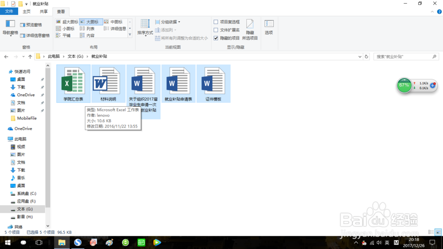Open the 排序方式 sort by menu
Viewport: 443px width, 249px height.
click(145, 28)
